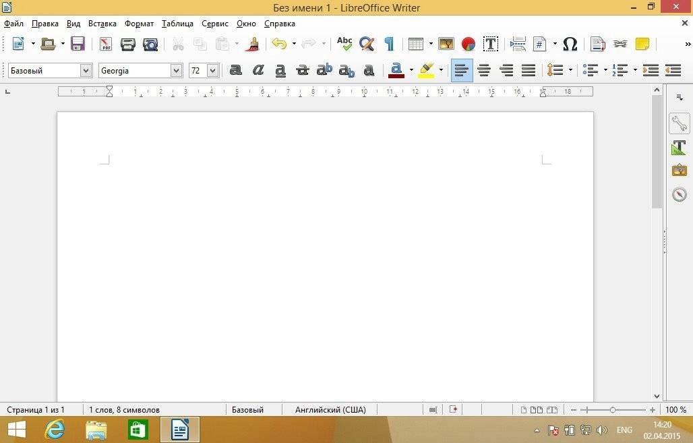Open the Сервис menu
This screenshot has height=443, width=693.
(215, 24)
